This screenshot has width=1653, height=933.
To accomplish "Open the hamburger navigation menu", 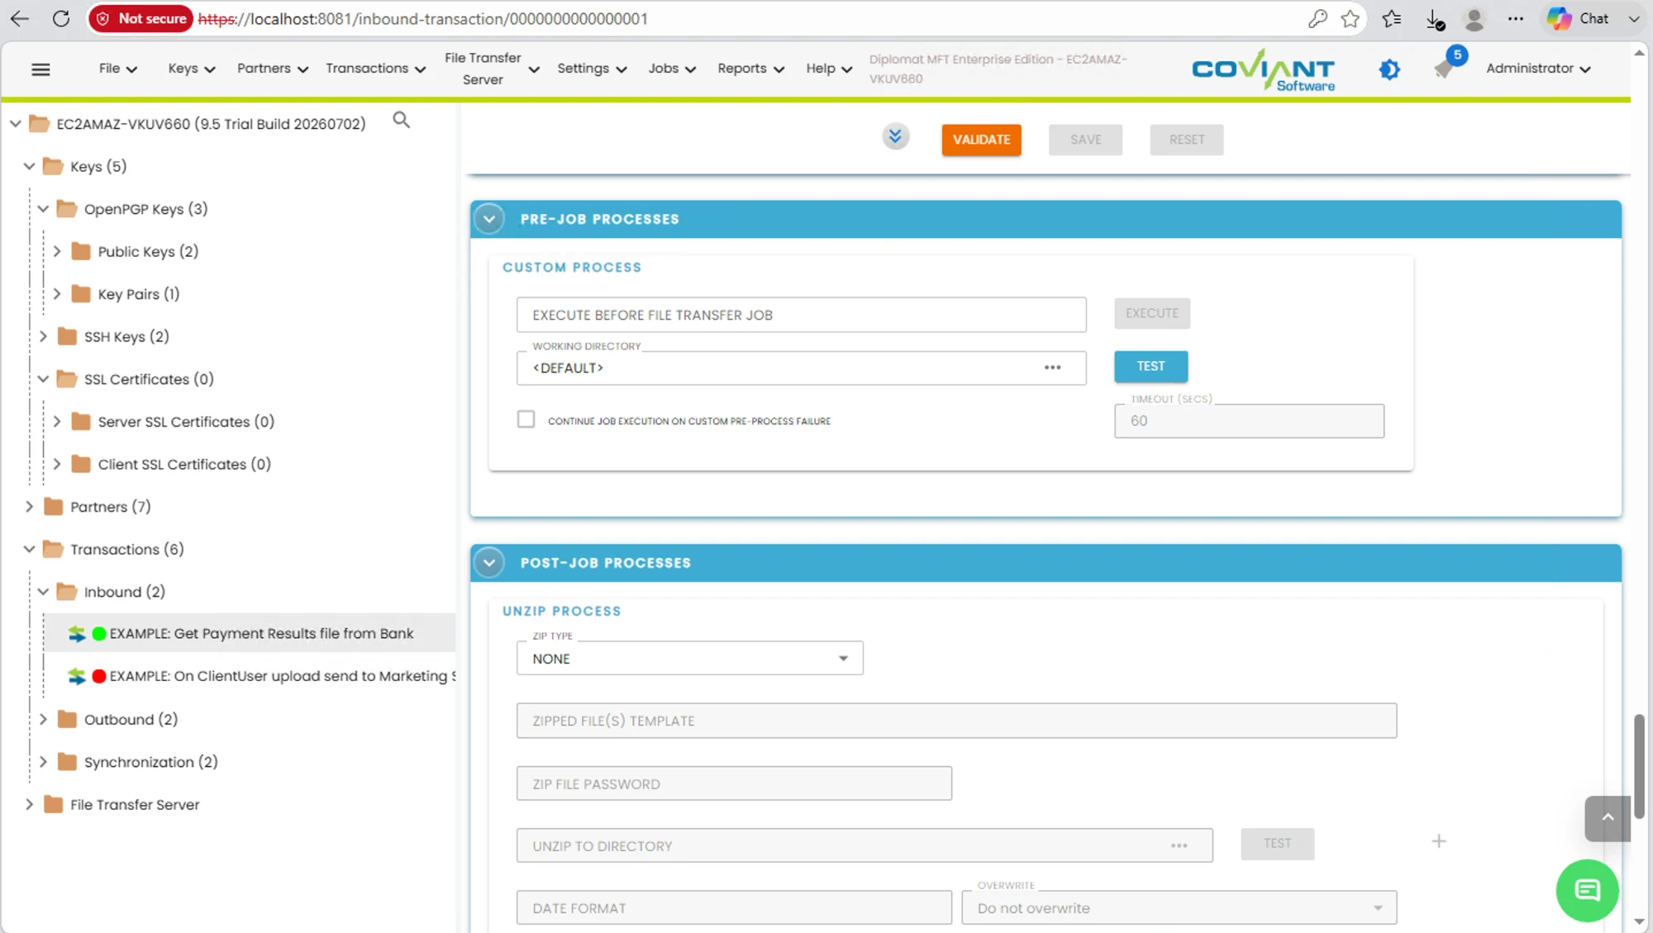I will (40, 69).
